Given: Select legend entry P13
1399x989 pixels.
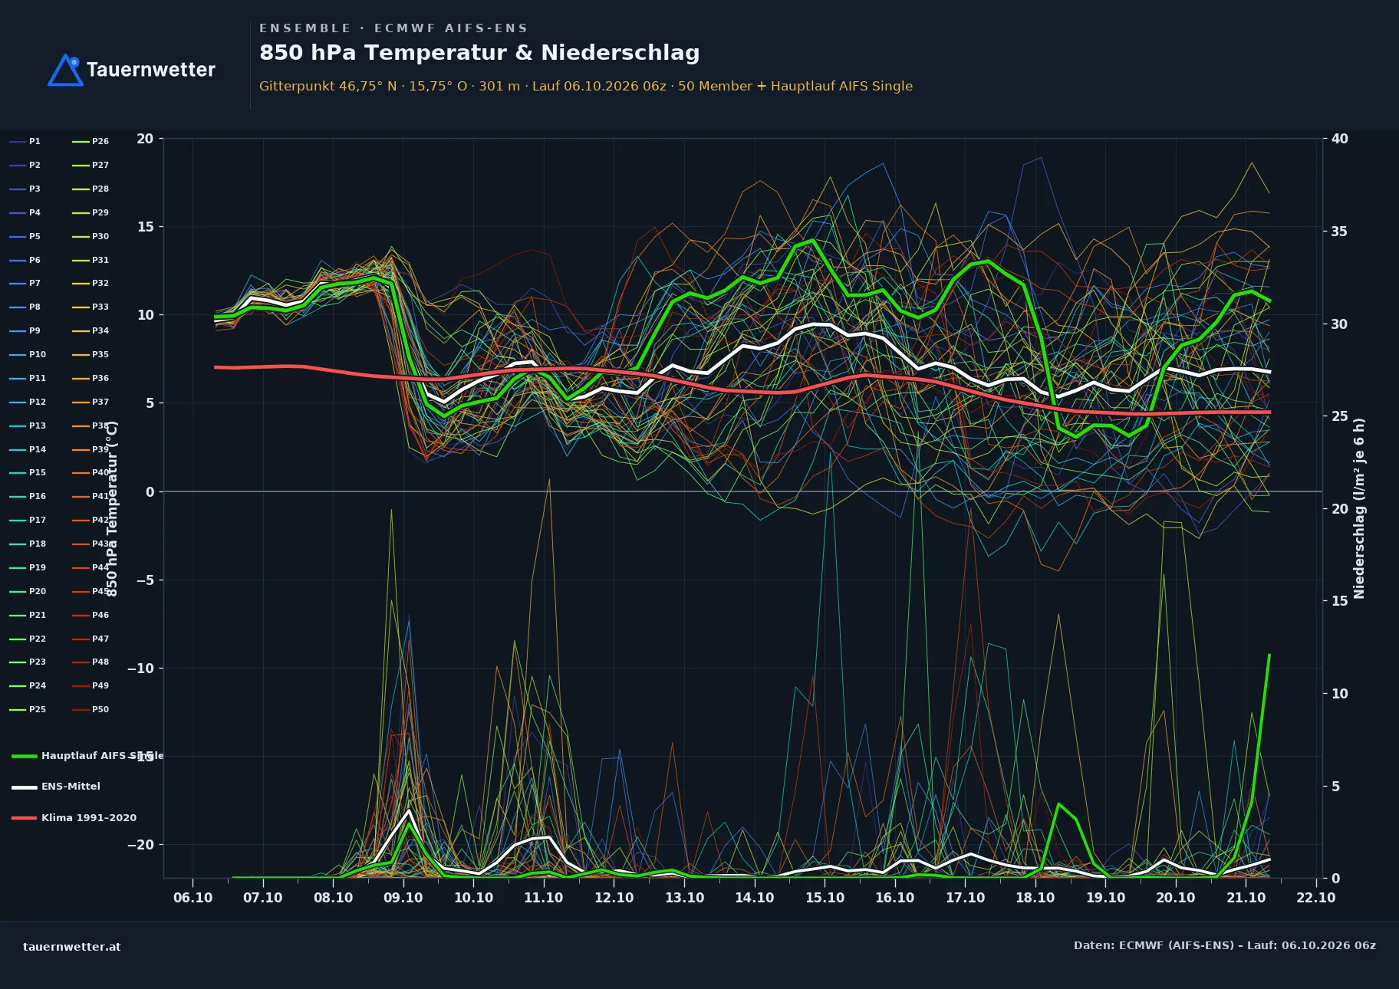Looking at the screenshot, I should (28, 426).
